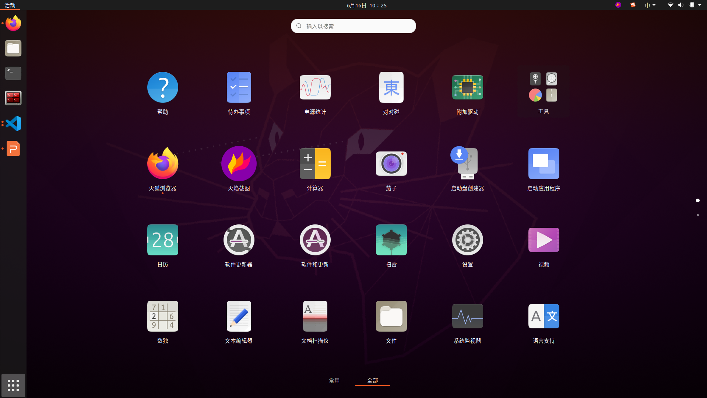Screen dimensions: 707x398
Task: Click the 活动 activities button
Action: [10, 5]
